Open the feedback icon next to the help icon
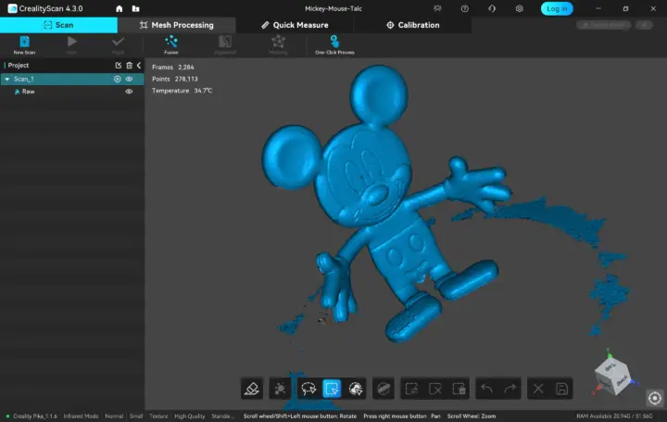667x422 pixels. tap(437, 8)
